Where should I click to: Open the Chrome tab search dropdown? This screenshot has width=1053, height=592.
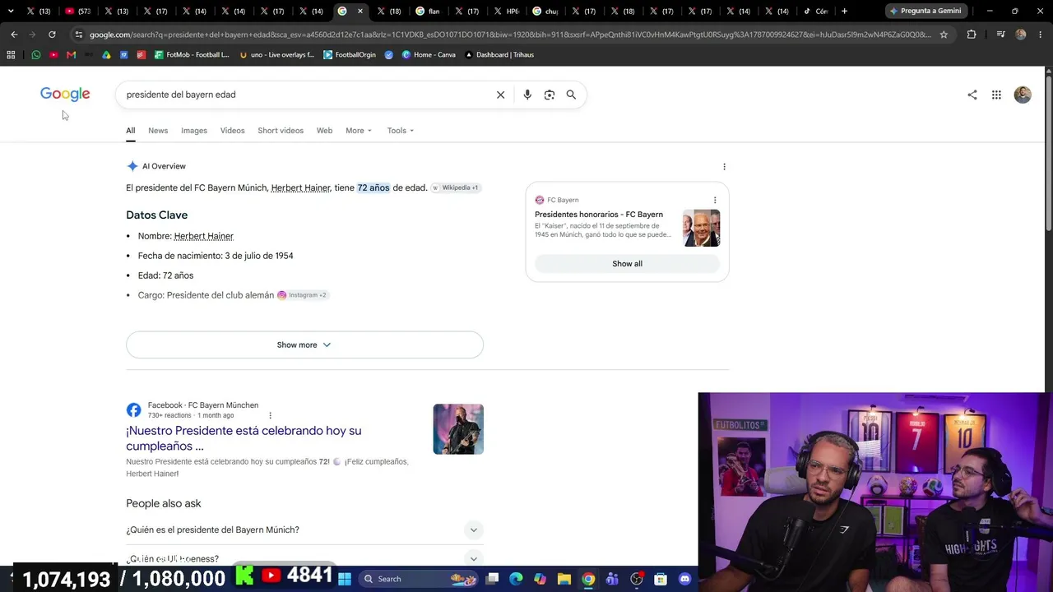pyautogui.click(x=11, y=11)
